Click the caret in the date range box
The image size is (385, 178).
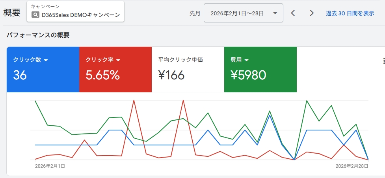(274, 13)
